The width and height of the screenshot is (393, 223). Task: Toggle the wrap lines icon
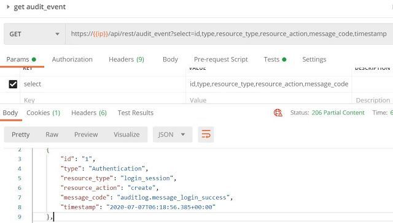206,135
